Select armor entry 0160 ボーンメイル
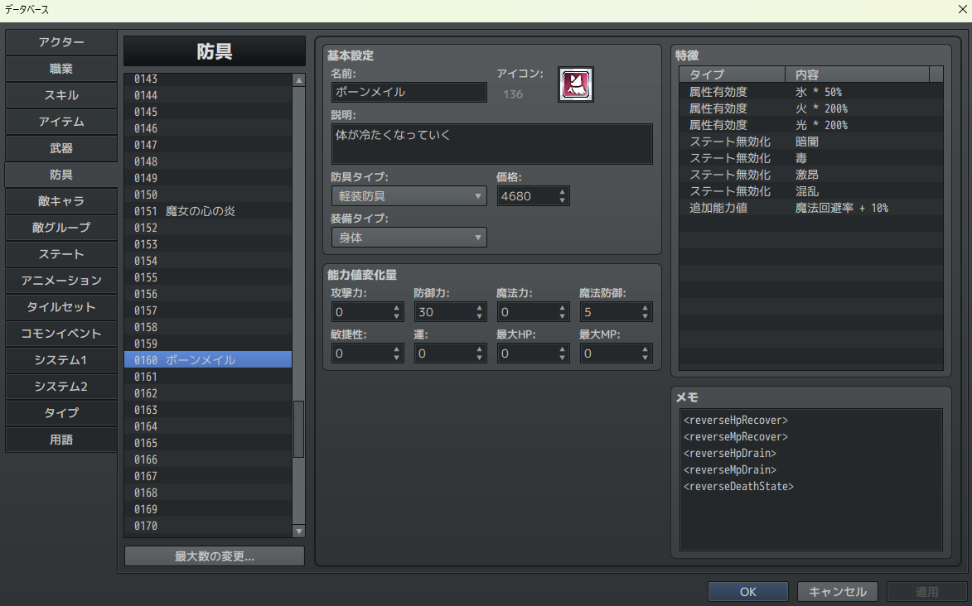This screenshot has height=606, width=972. coord(208,360)
